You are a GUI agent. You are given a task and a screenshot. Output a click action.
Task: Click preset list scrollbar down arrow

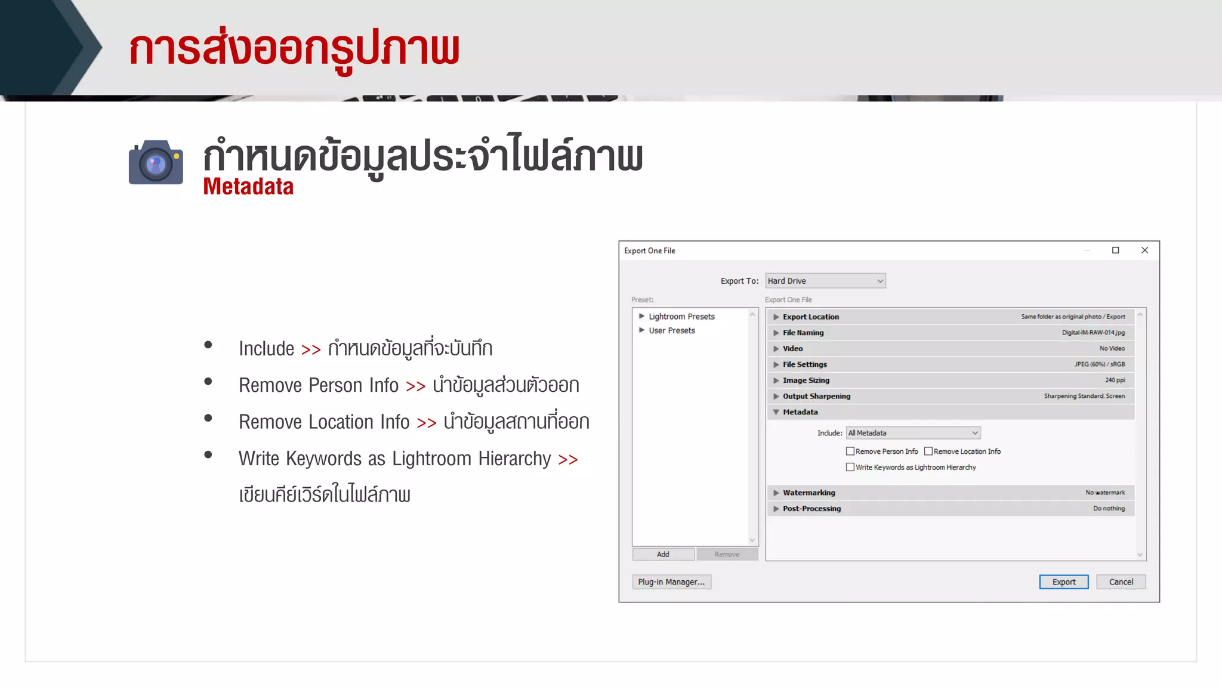tap(752, 540)
